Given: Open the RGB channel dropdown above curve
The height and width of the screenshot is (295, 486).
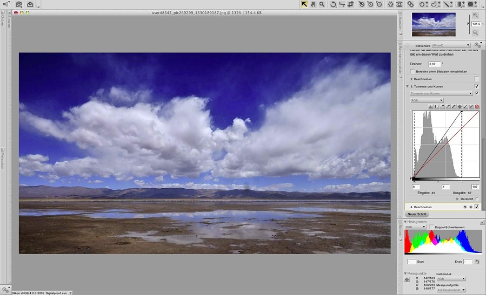Looking at the screenshot, I should pyautogui.click(x=427, y=100).
